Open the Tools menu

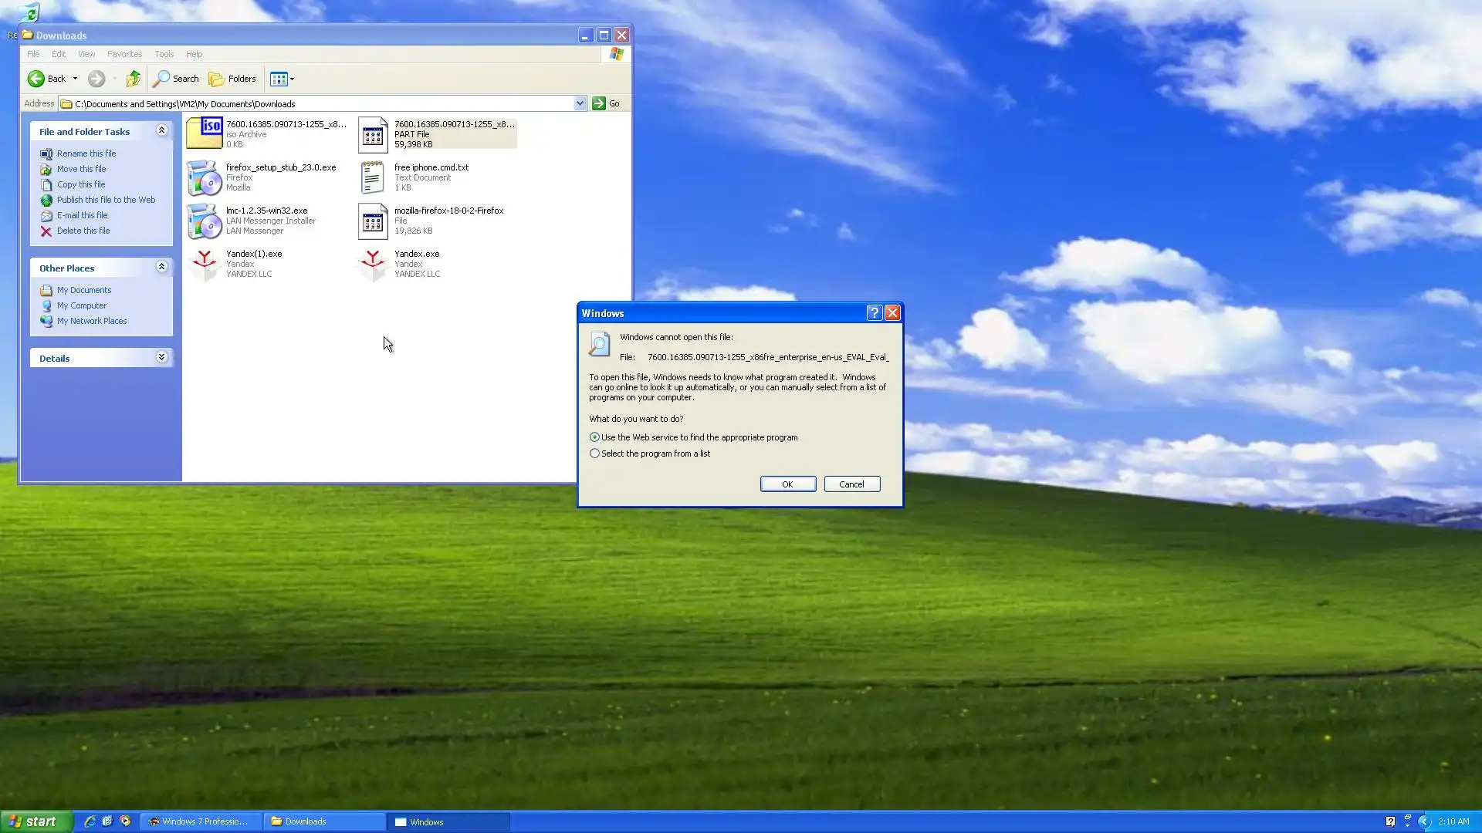[164, 54]
